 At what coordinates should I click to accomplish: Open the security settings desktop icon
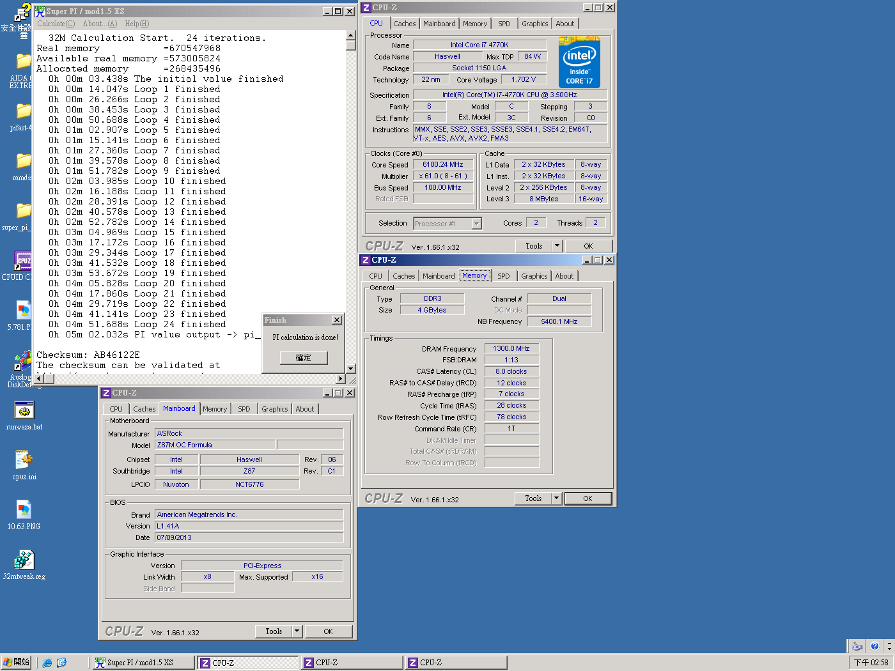[x=24, y=13]
